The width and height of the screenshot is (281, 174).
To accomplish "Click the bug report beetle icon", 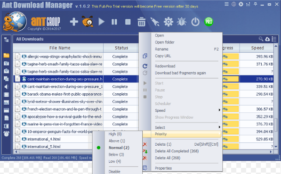I will click(x=182, y=22).
